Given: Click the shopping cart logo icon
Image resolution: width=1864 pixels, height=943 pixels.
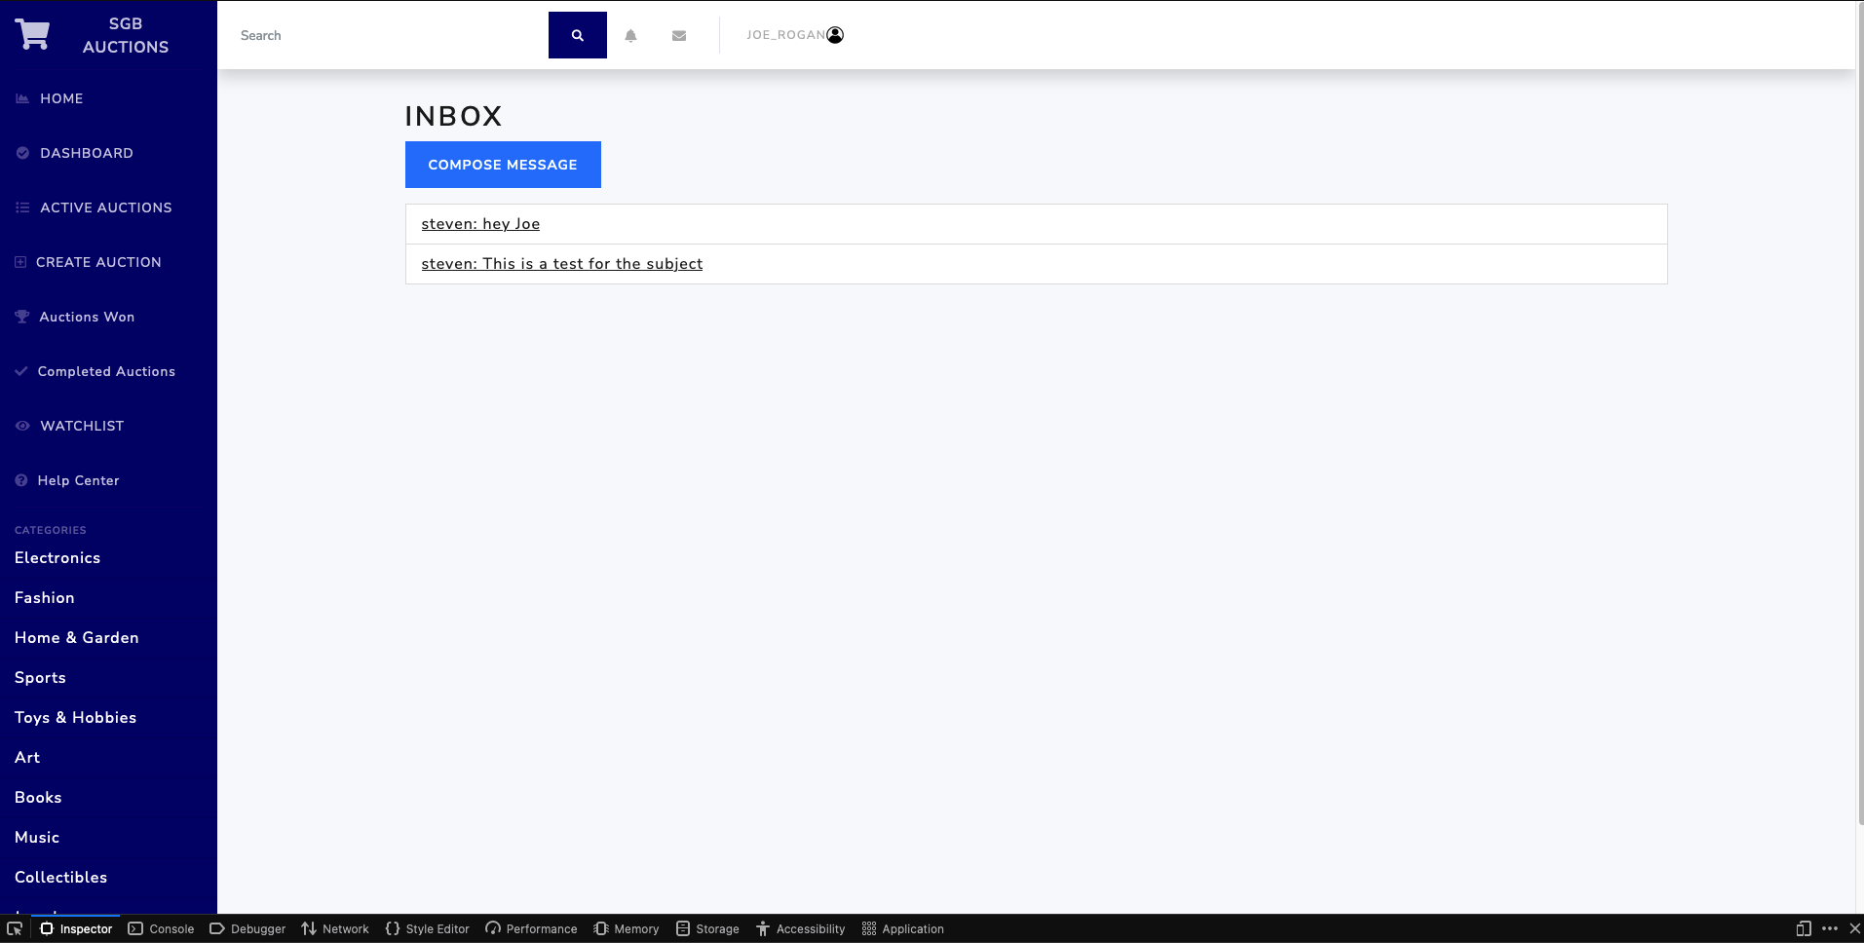Looking at the screenshot, I should tap(32, 35).
